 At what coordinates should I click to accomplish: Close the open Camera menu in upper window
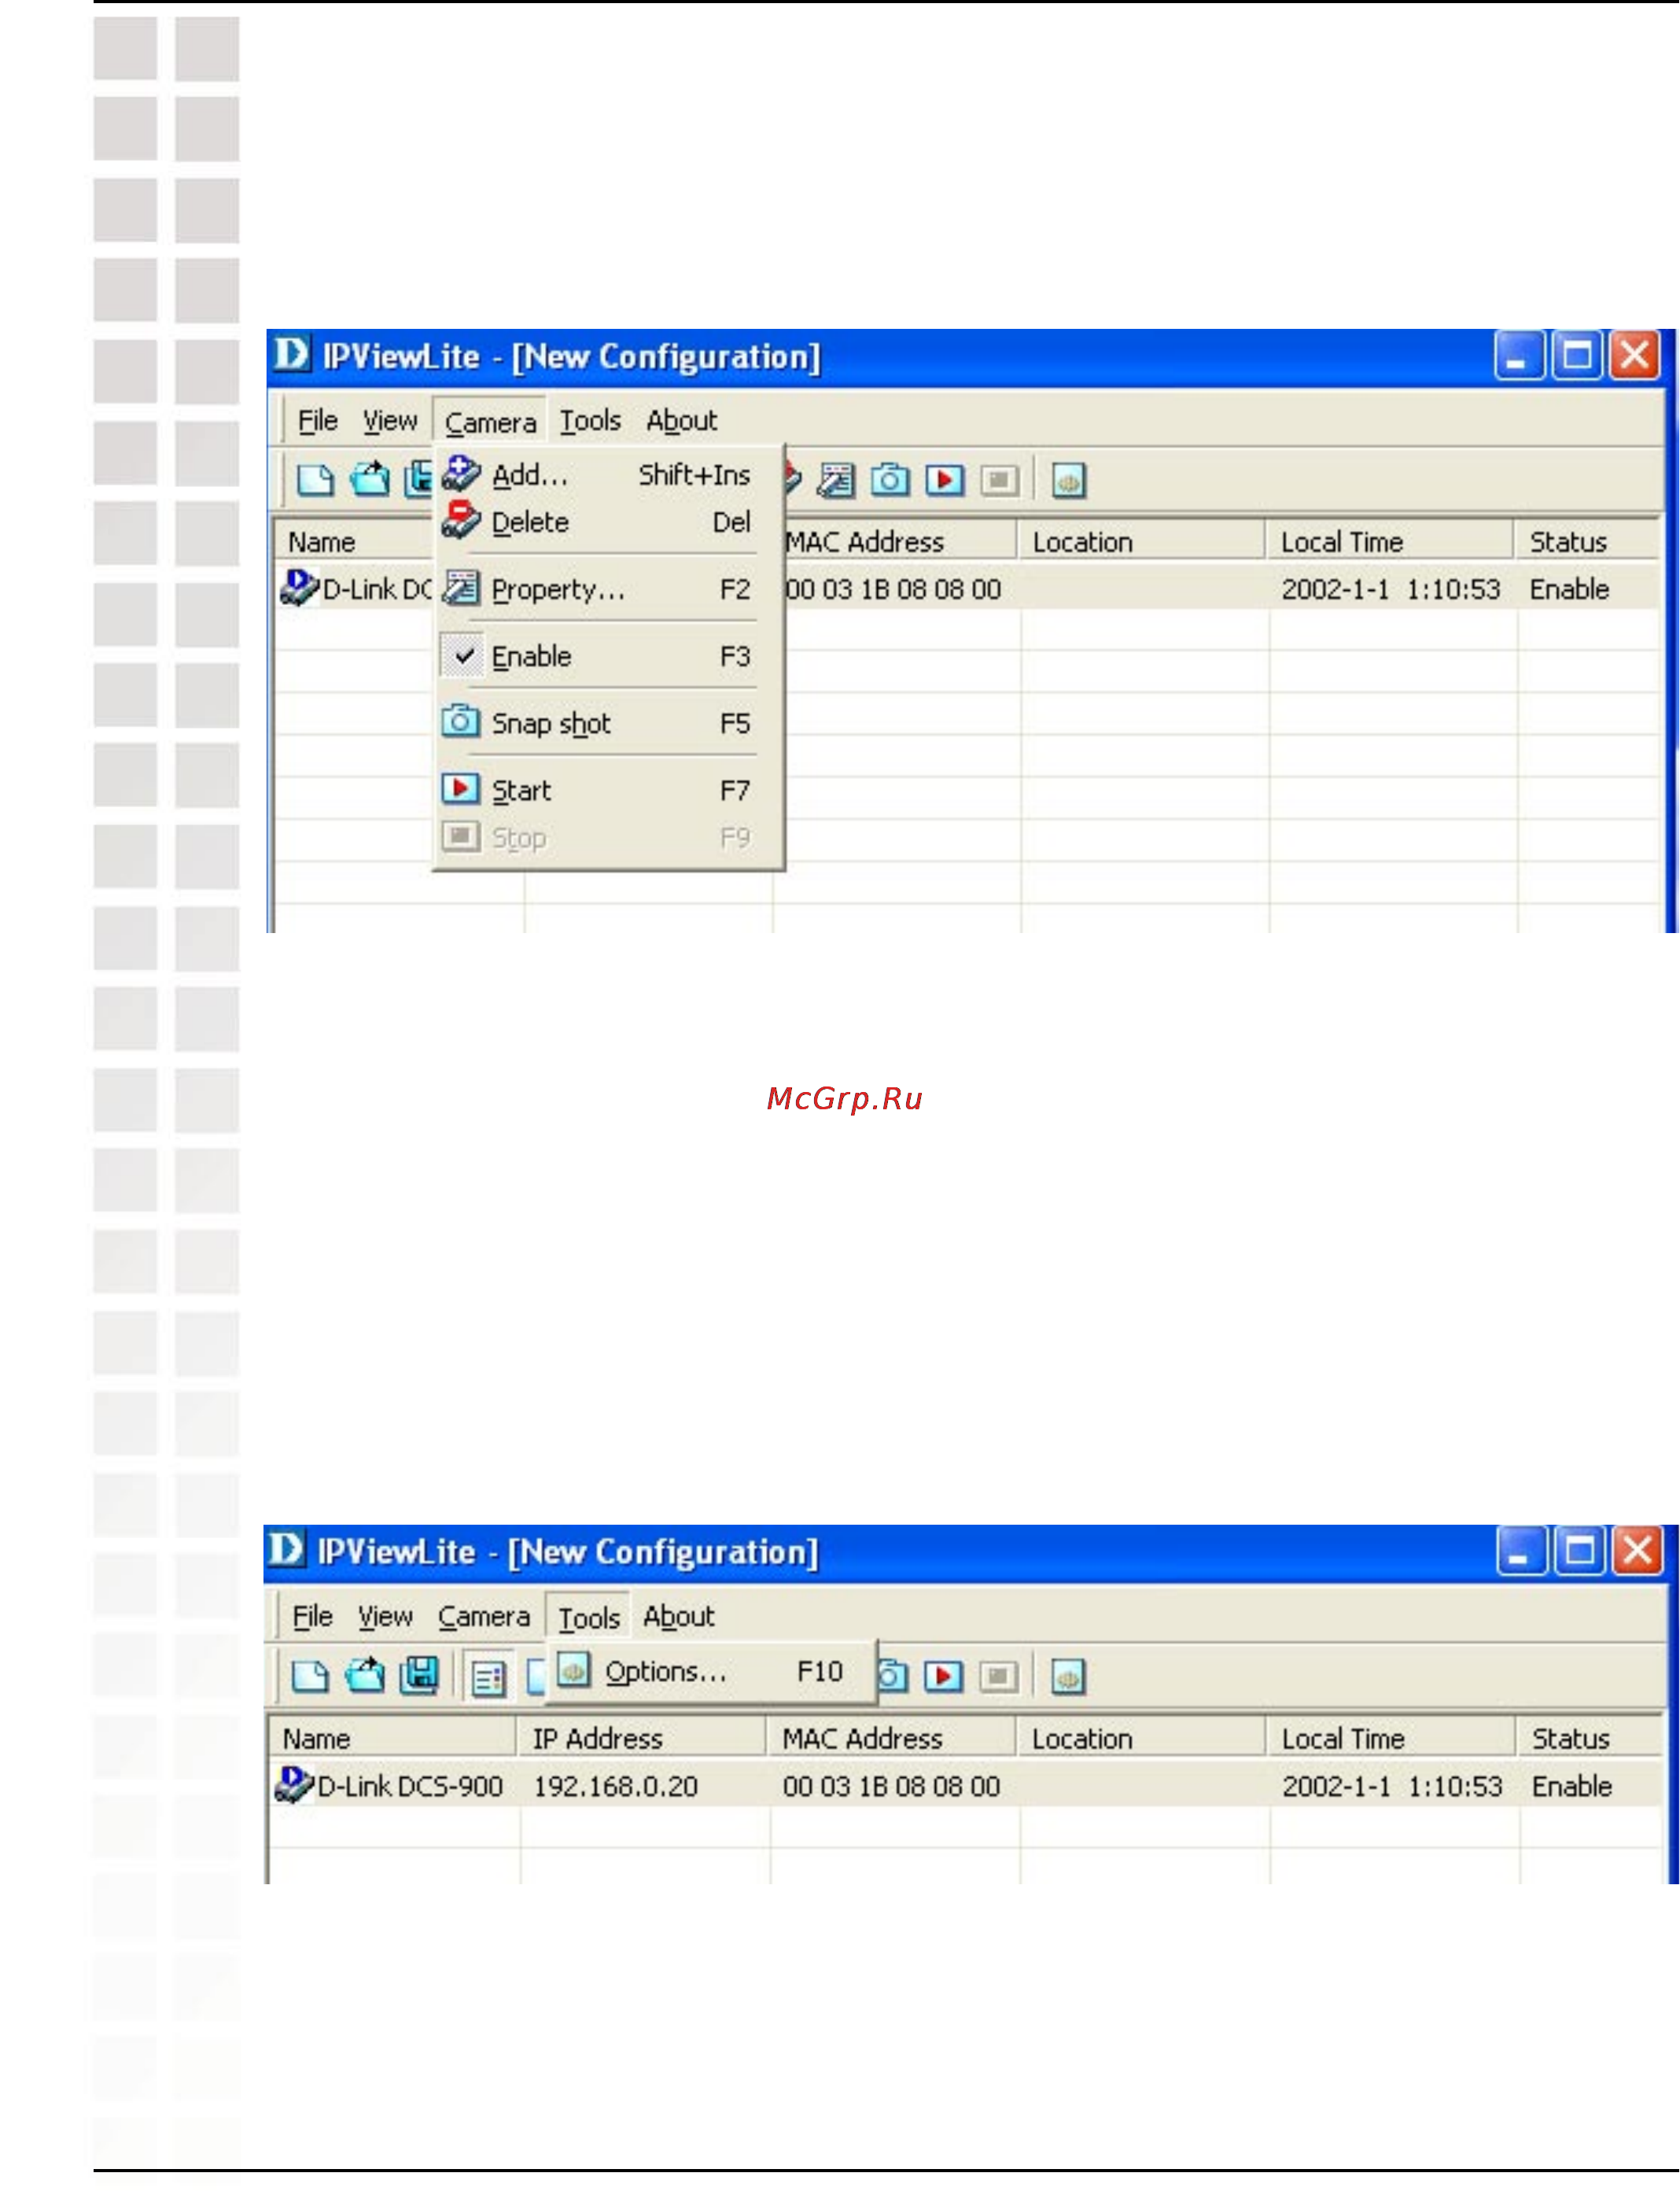tap(490, 422)
